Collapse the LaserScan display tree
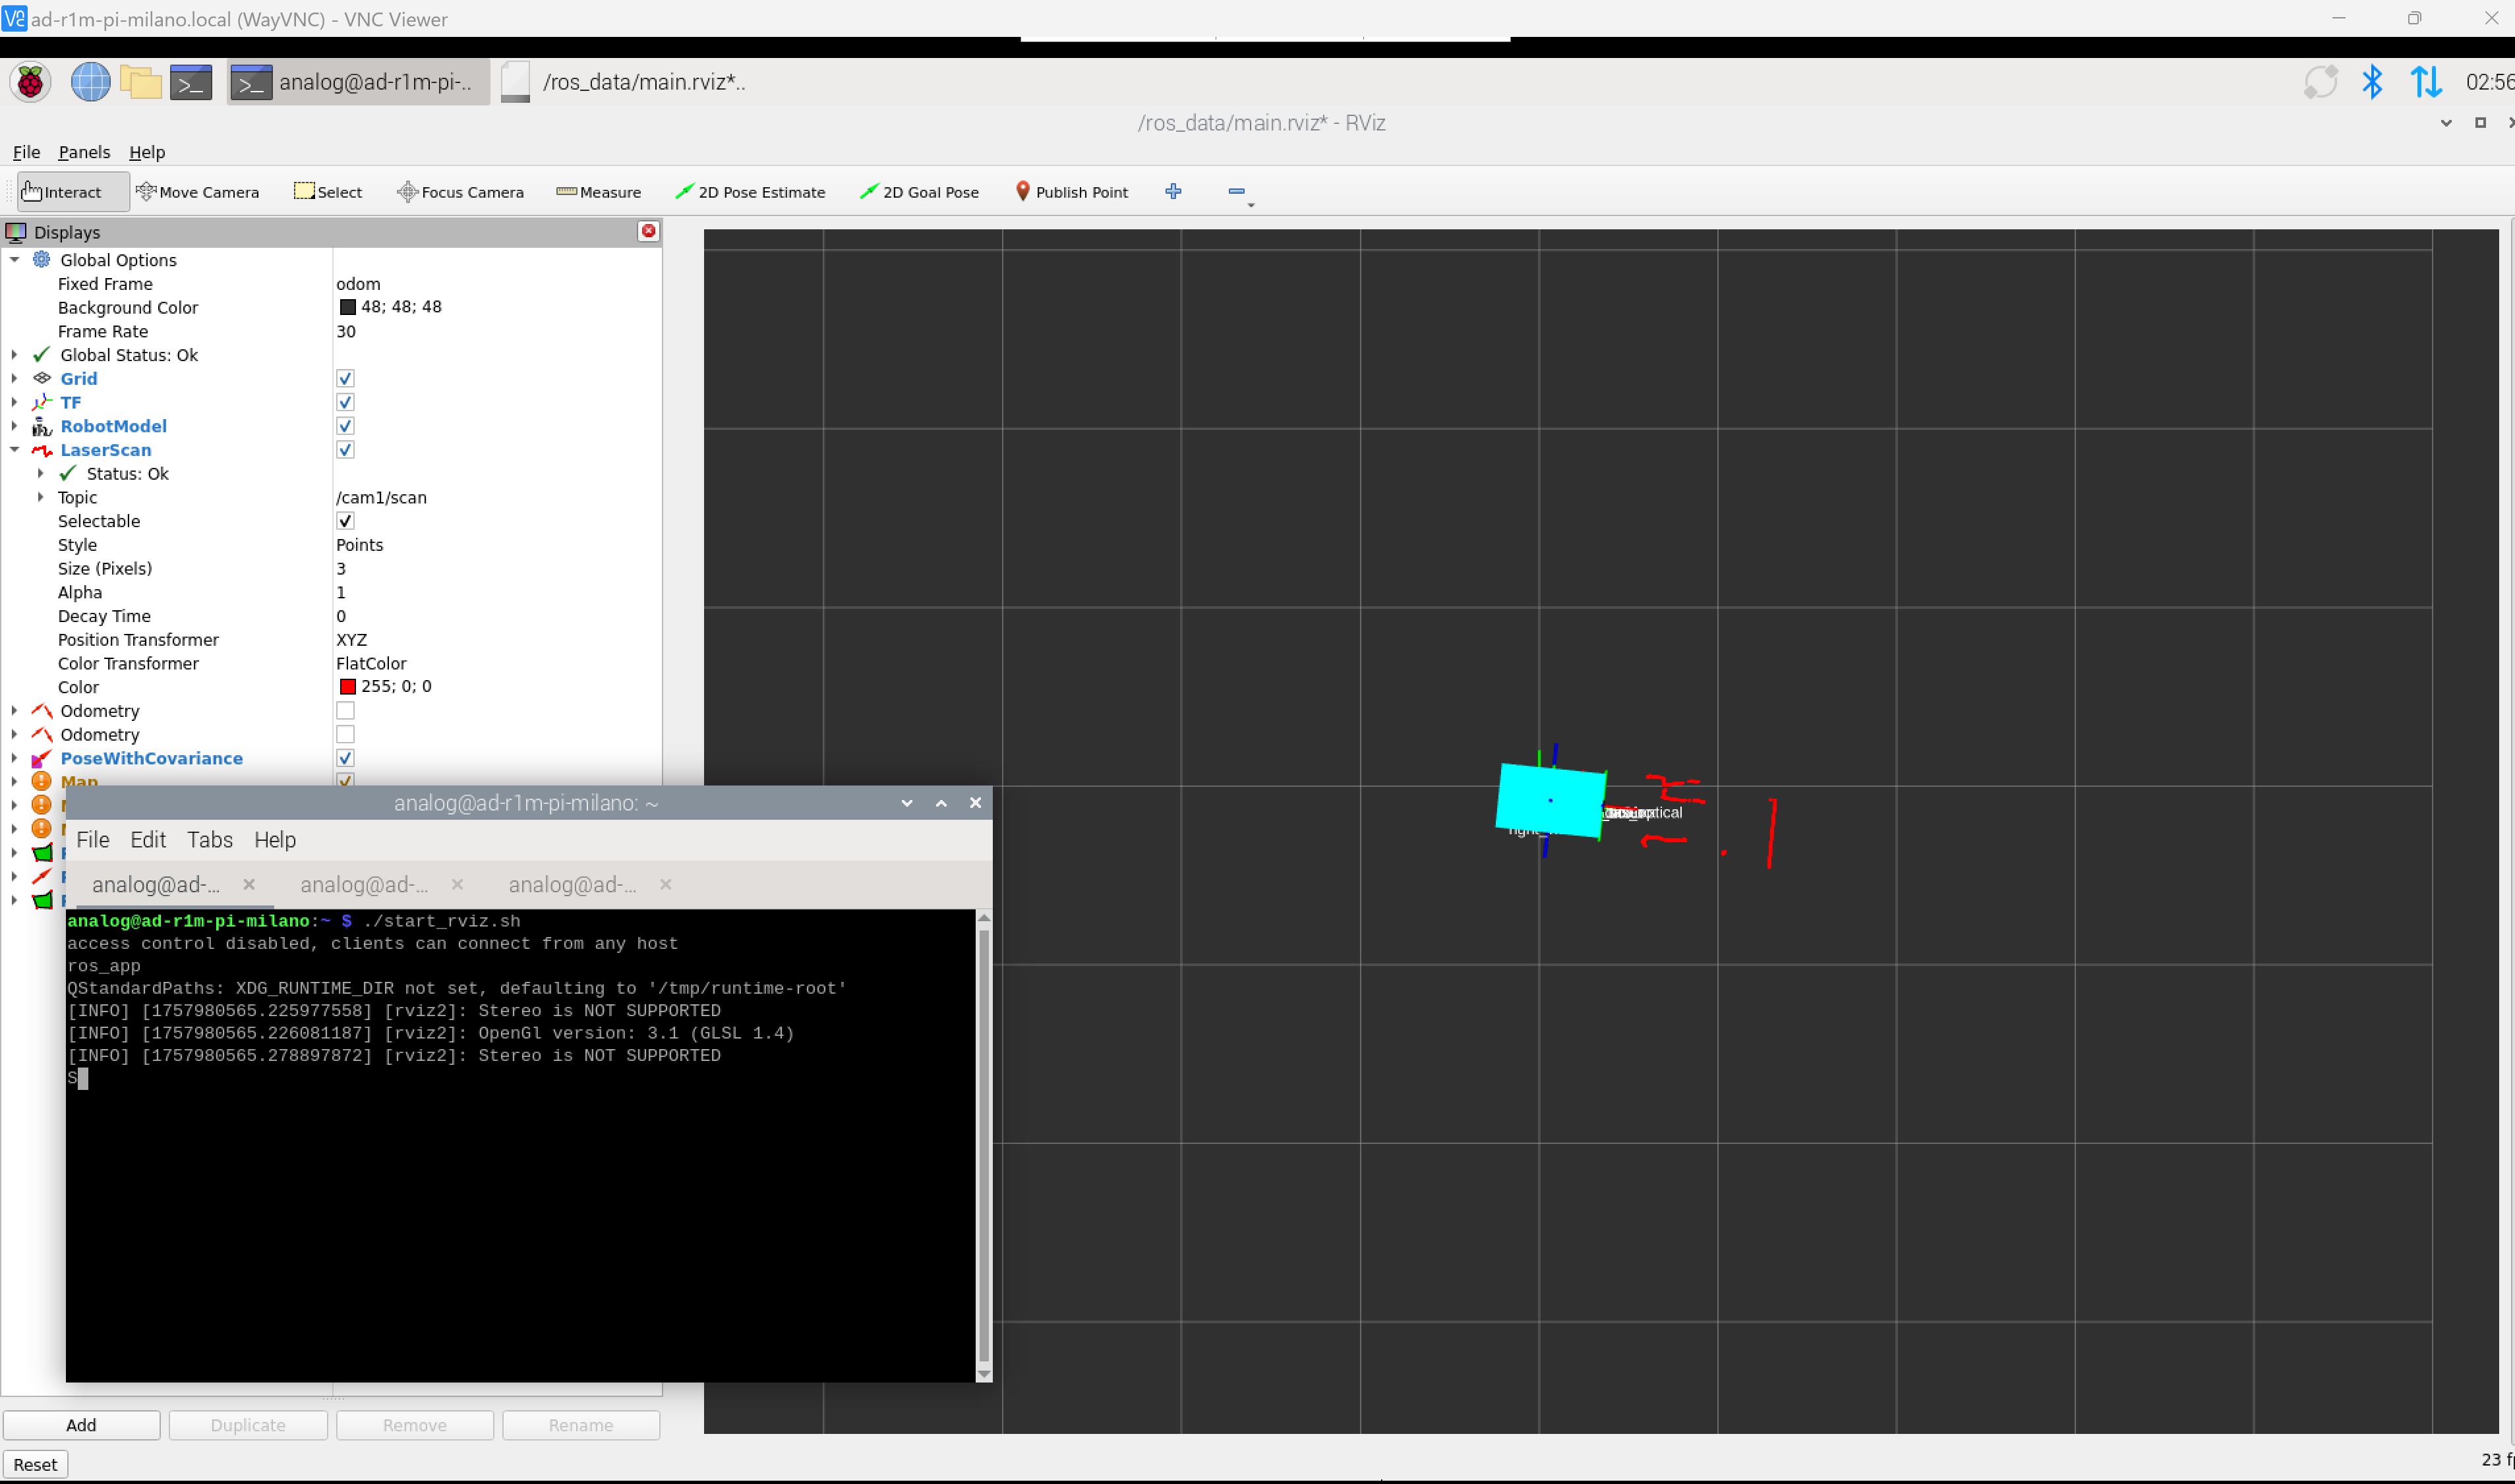 (15, 450)
